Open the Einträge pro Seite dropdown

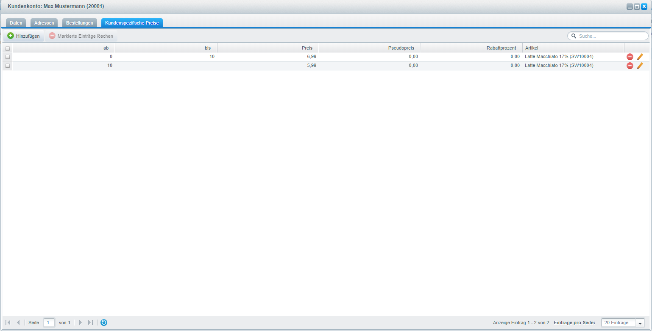640,323
